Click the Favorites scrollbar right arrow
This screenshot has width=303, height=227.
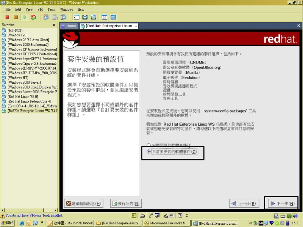point(56,210)
